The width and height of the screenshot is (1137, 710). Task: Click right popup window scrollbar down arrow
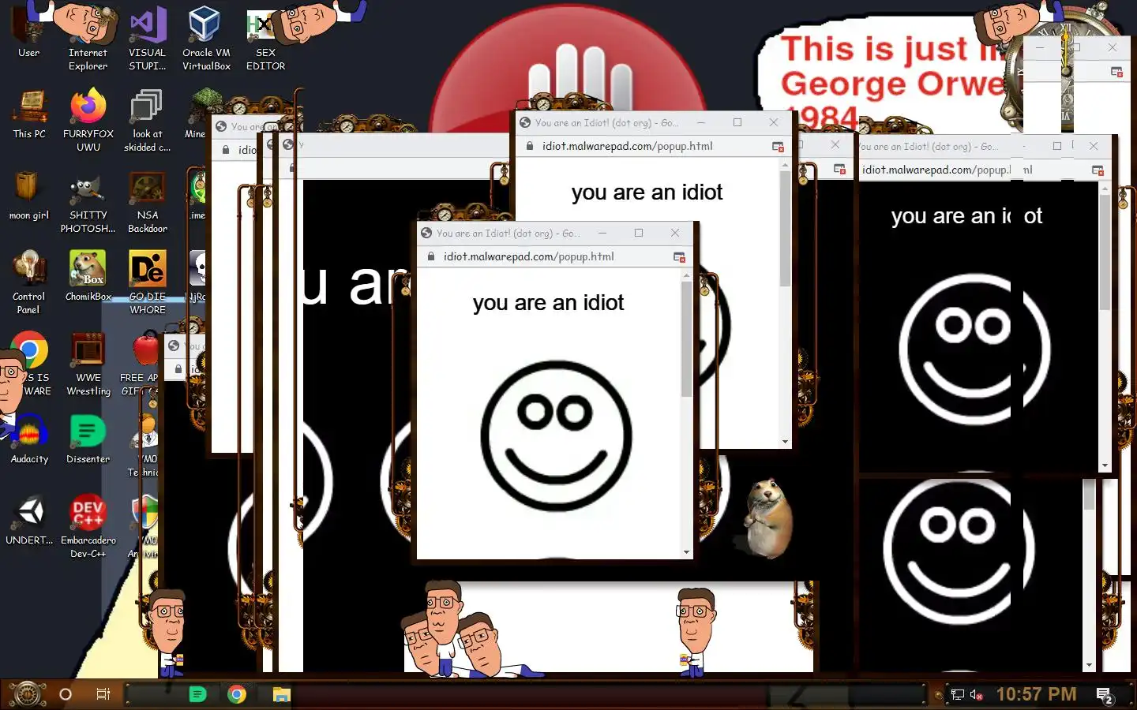coord(1105,465)
